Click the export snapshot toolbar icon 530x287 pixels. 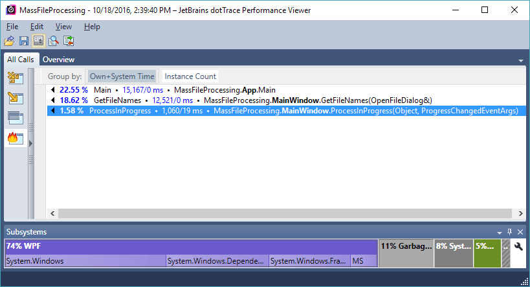pyautogui.click(x=69, y=41)
